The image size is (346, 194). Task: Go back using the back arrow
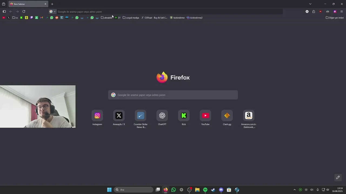(11, 12)
